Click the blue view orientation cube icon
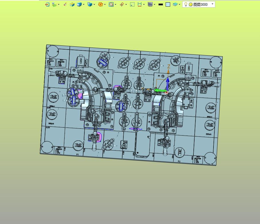This screenshot has width=260, height=224. (90, 5)
